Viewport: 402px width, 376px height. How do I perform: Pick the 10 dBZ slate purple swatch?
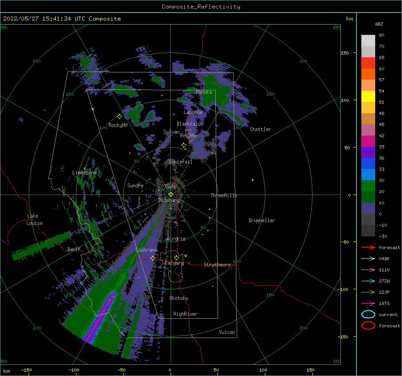(x=368, y=208)
